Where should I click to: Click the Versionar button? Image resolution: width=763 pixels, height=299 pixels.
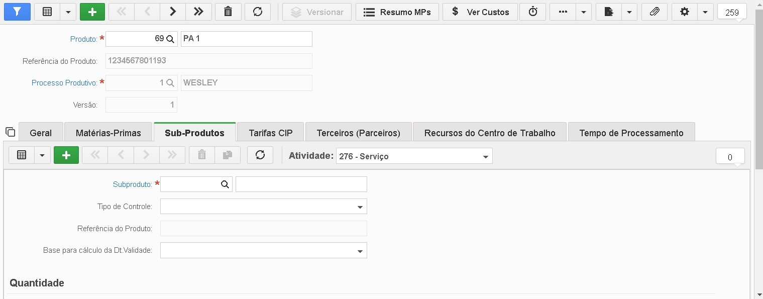[x=317, y=12]
